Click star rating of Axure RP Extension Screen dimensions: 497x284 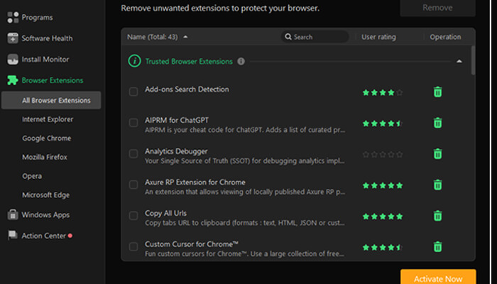[383, 185]
